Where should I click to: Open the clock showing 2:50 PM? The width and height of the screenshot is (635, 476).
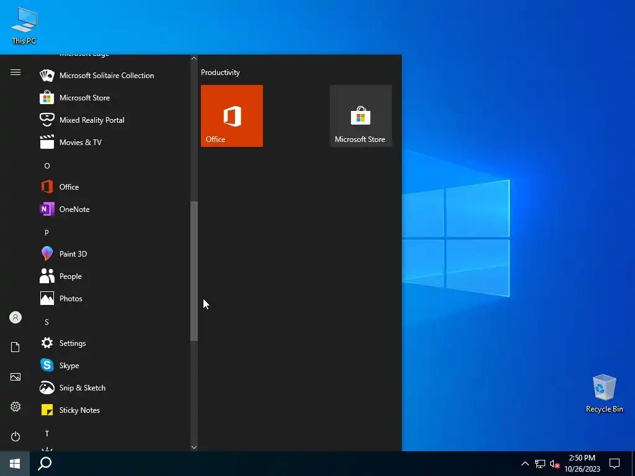582,464
